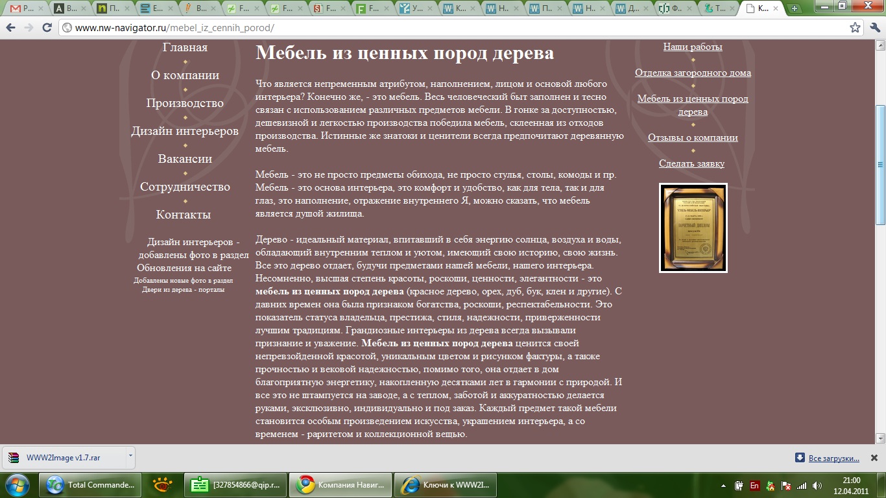Click the vertical scrollbar thumb

(880, 165)
